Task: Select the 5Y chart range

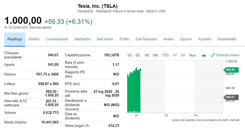Action: pos(183,55)
